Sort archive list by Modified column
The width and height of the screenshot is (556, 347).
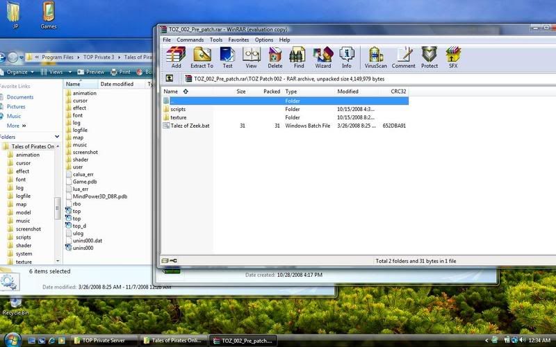[347, 92]
